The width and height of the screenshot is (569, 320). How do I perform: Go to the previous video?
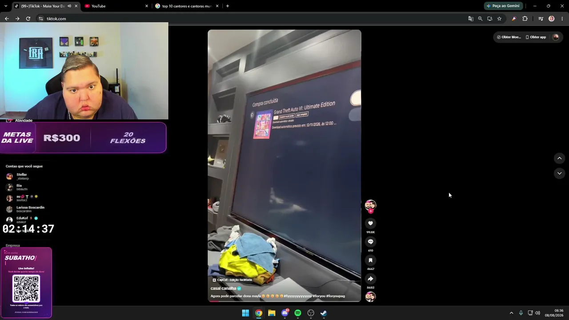click(x=559, y=158)
